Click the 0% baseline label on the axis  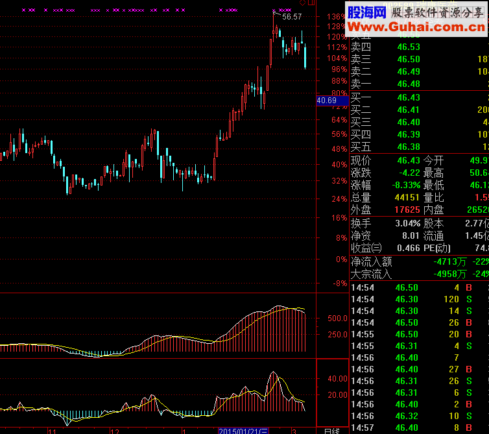(x=342, y=259)
